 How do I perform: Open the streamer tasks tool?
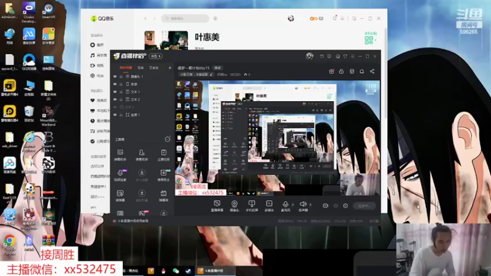click(163, 155)
